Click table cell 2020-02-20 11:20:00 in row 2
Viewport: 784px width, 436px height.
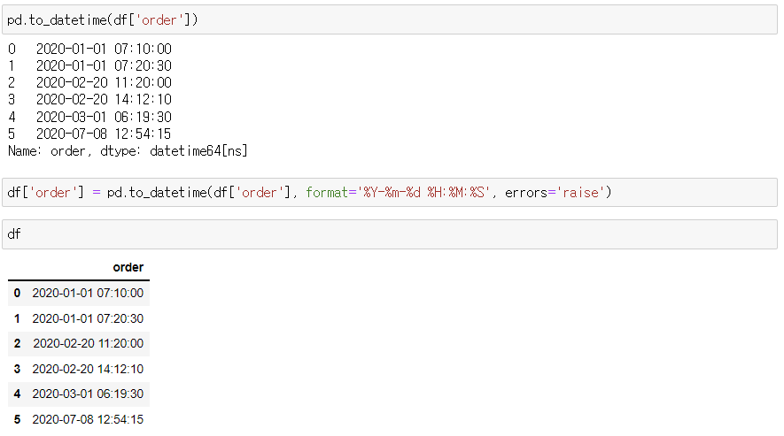click(x=89, y=344)
